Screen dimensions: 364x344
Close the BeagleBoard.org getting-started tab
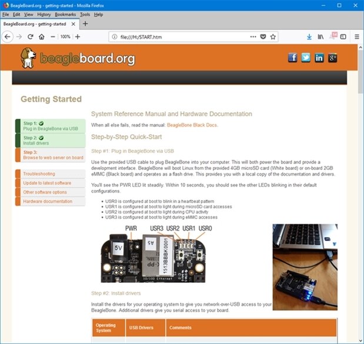(x=73, y=24)
